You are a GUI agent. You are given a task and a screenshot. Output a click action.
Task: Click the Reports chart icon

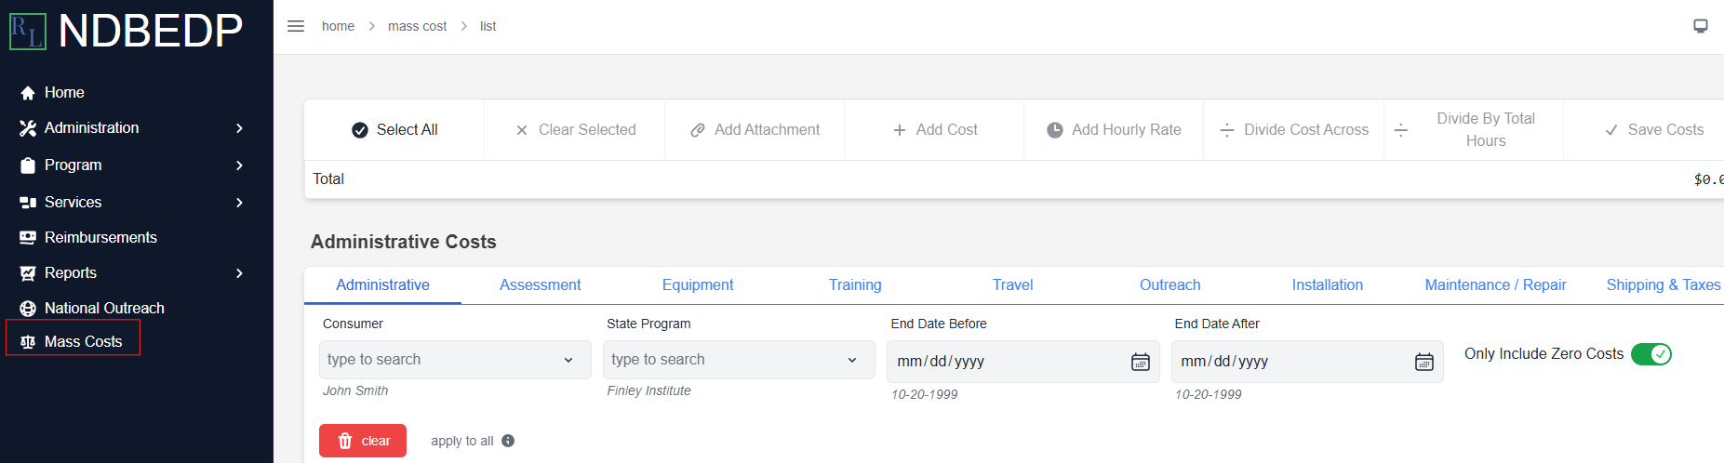28,273
